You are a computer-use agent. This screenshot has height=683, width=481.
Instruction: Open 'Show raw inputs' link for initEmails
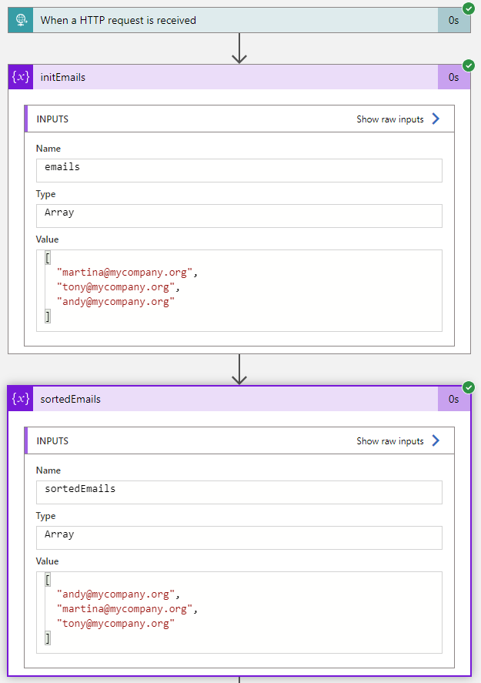[389, 119]
